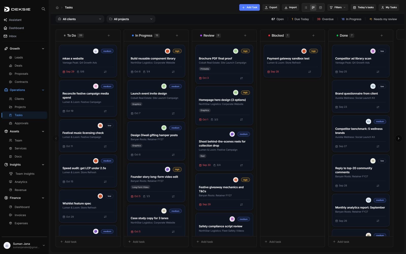The width and height of the screenshot is (406, 254).
Task: Click plus icon on Blocked column header
Action: click(313, 36)
